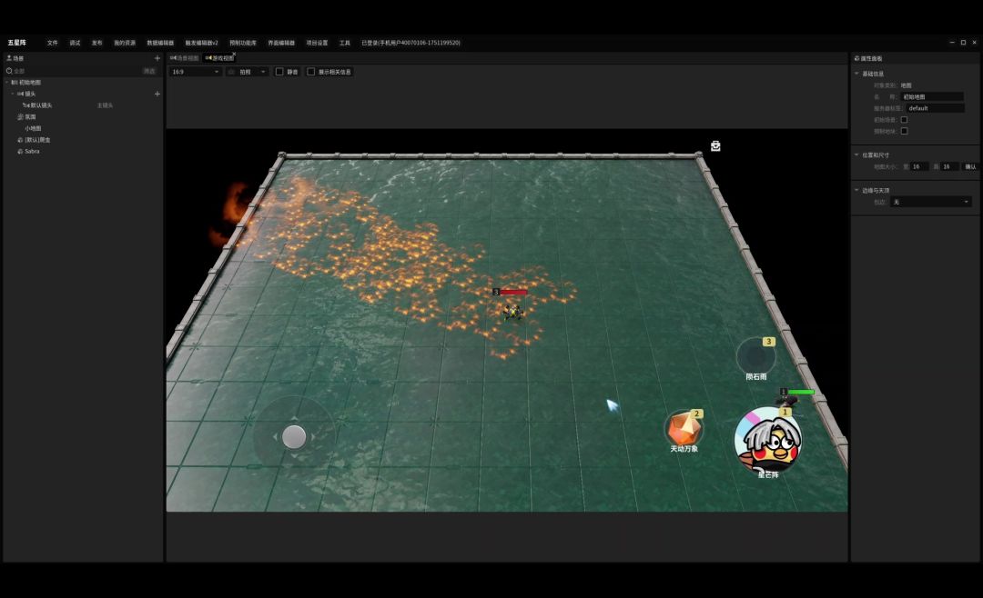Close the 游戏视图 tab with its X icon
983x598 pixels.
[x=233, y=55]
